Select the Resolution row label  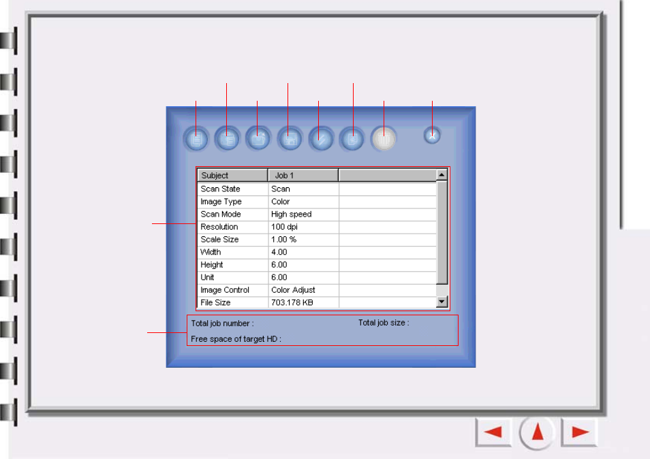(x=219, y=227)
